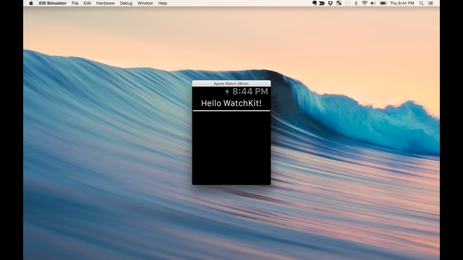Click the green charging bolt in watch status bar
Screen dimensions: 463x260
pyautogui.click(x=227, y=92)
